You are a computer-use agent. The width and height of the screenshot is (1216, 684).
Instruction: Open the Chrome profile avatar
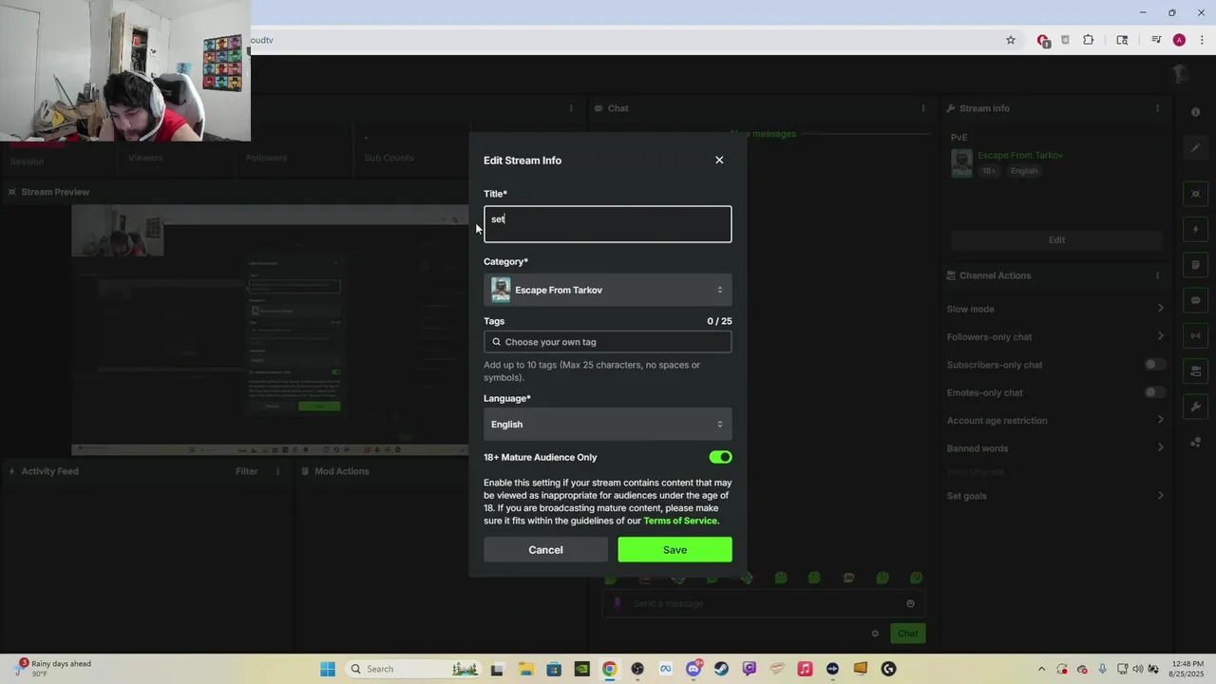pos(1179,40)
